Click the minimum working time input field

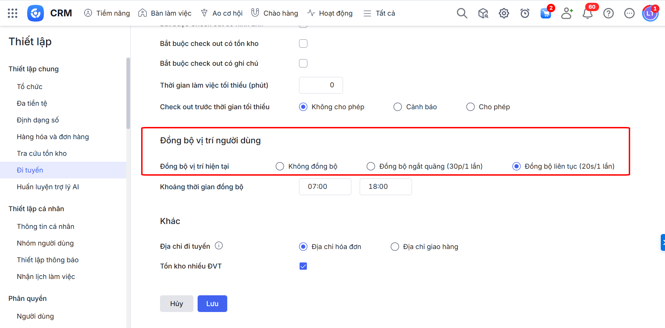[321, 85]
